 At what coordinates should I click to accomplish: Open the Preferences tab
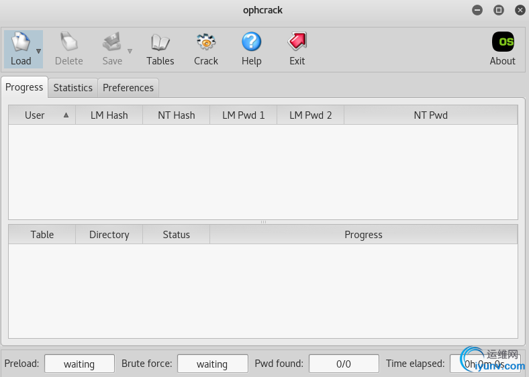click(128, 88)
